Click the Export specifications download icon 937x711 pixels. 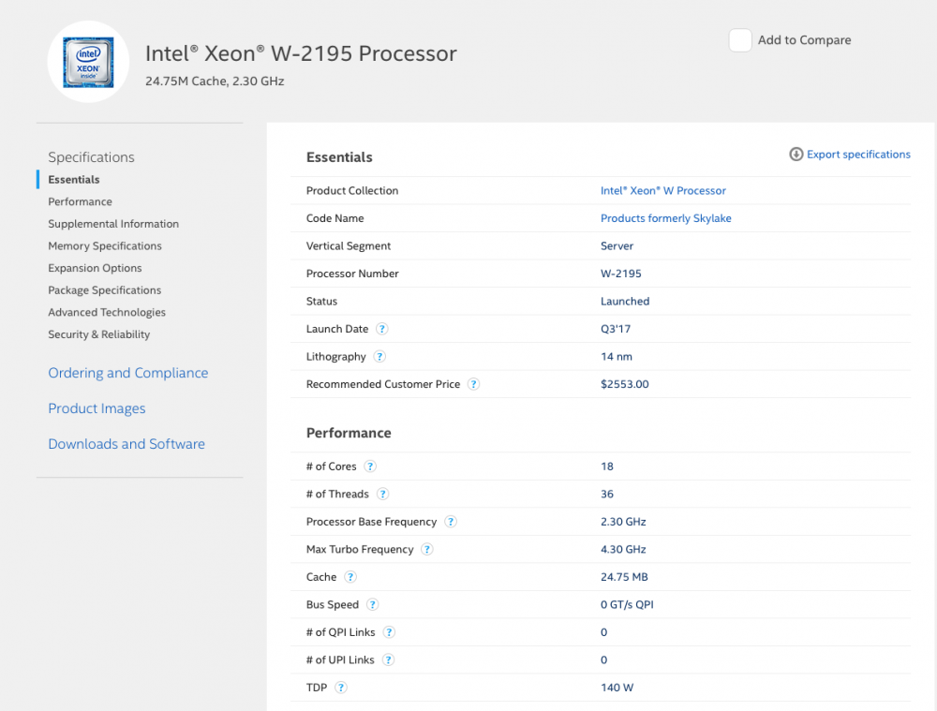click(x=796, y=155)
